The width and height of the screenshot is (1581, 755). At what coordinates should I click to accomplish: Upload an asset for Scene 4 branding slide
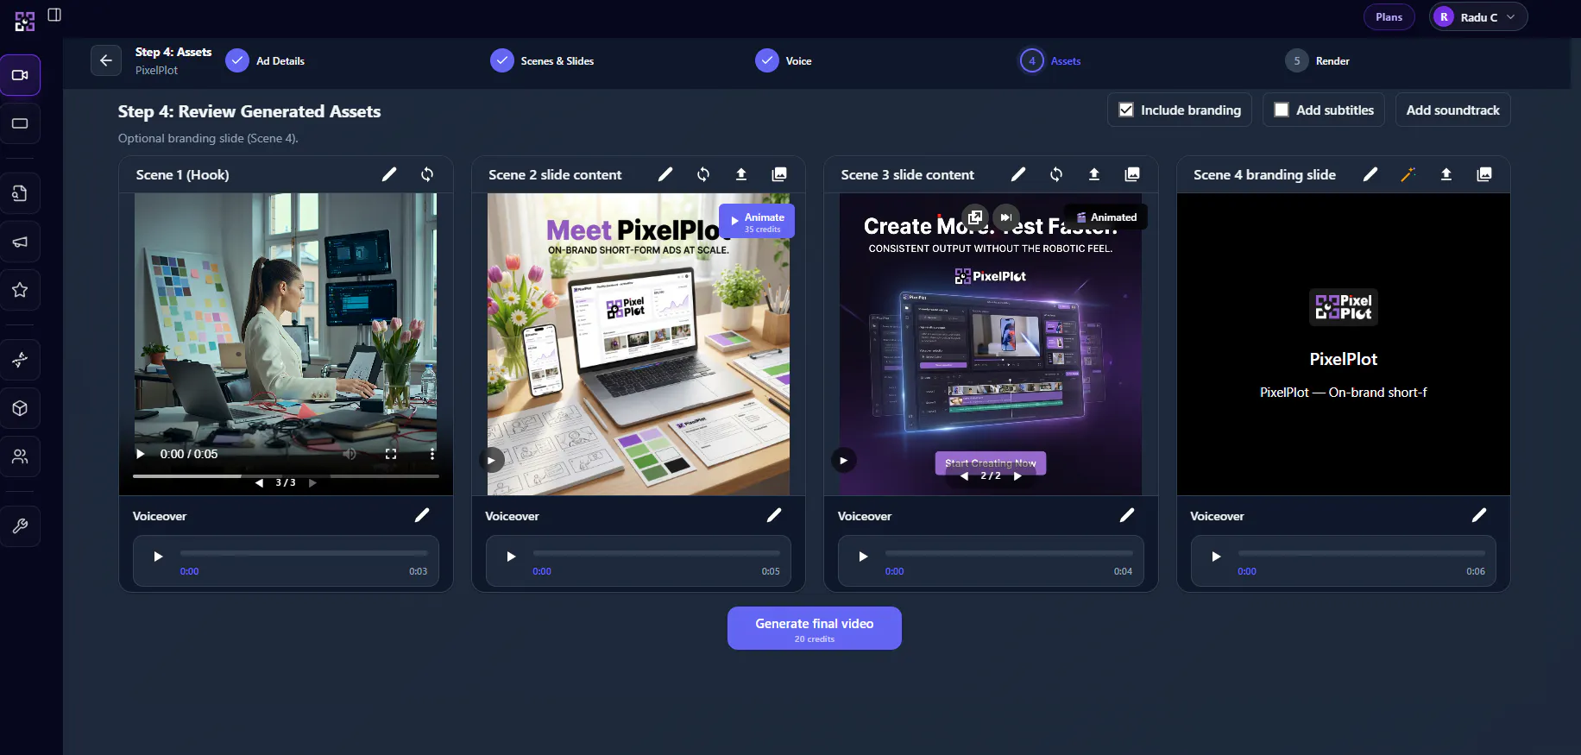click(1446, 174)
